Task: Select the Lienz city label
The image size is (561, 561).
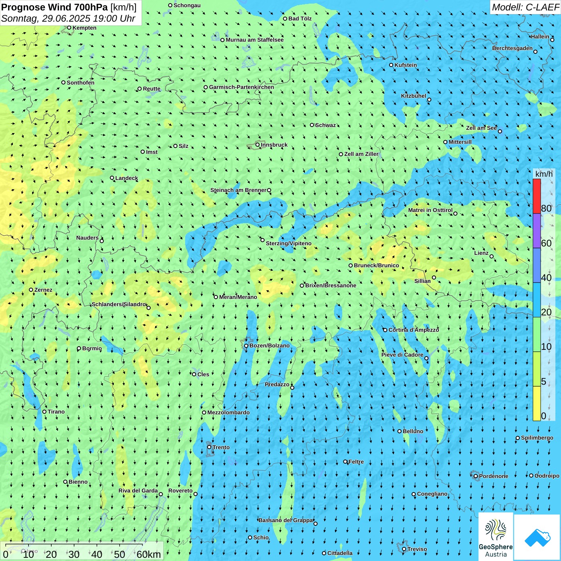Action: click(481, 253)
